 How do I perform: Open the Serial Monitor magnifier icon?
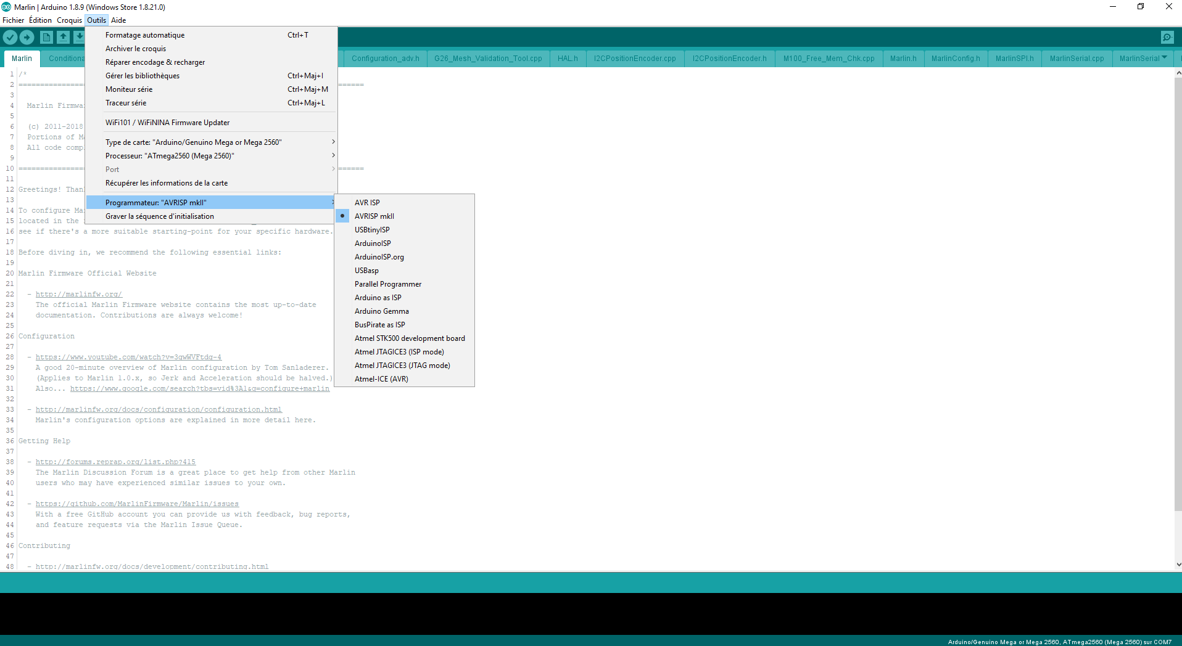(x=1167, y=37)
